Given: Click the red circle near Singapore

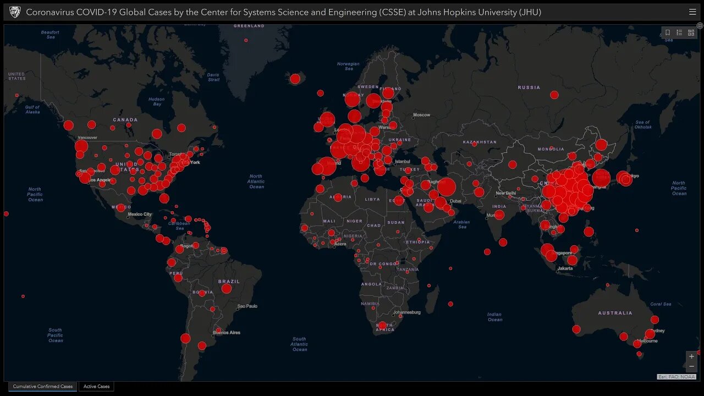Looking at the screenshot, I should (551, 255).
